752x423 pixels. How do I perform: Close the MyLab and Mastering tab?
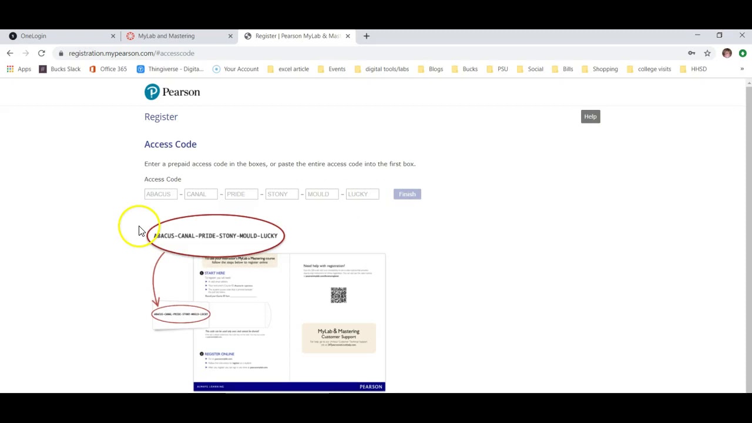(230, 36)
